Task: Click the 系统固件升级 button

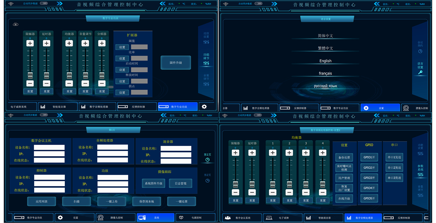Action: [x=154, y=183]
